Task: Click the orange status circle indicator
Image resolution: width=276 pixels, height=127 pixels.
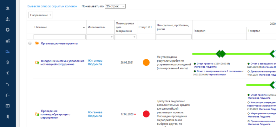Action: coord(146,63)
